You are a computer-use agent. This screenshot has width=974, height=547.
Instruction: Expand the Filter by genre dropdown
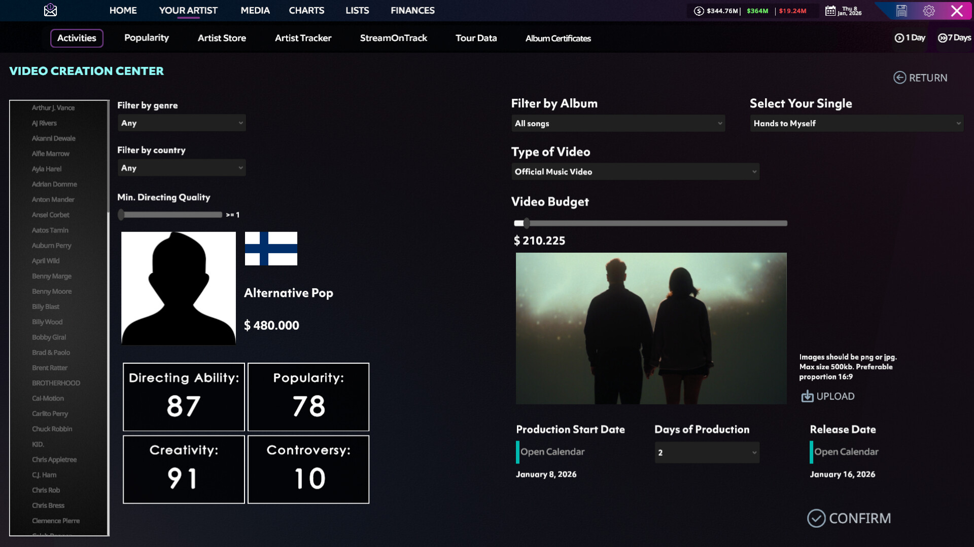pos(181,123)
